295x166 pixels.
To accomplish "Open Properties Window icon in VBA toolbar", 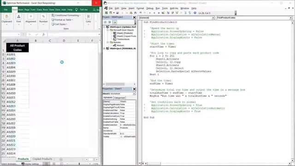I will click(172, 13).
